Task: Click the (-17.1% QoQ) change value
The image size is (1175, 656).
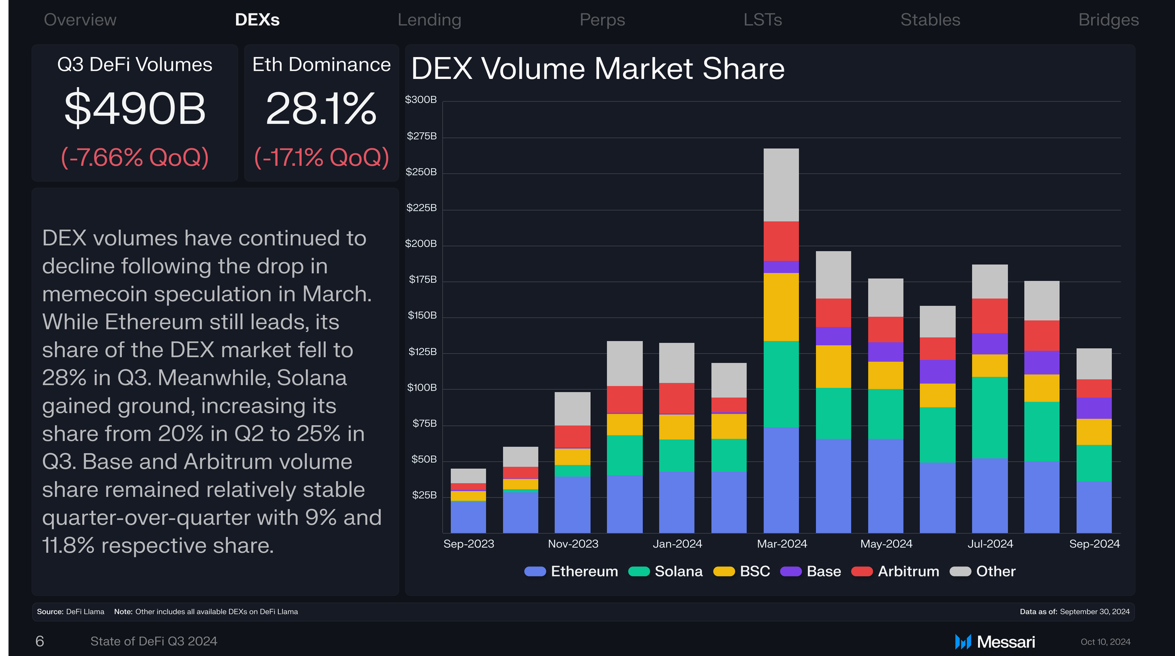Action: pyautogui.click(x=321, y=157)
